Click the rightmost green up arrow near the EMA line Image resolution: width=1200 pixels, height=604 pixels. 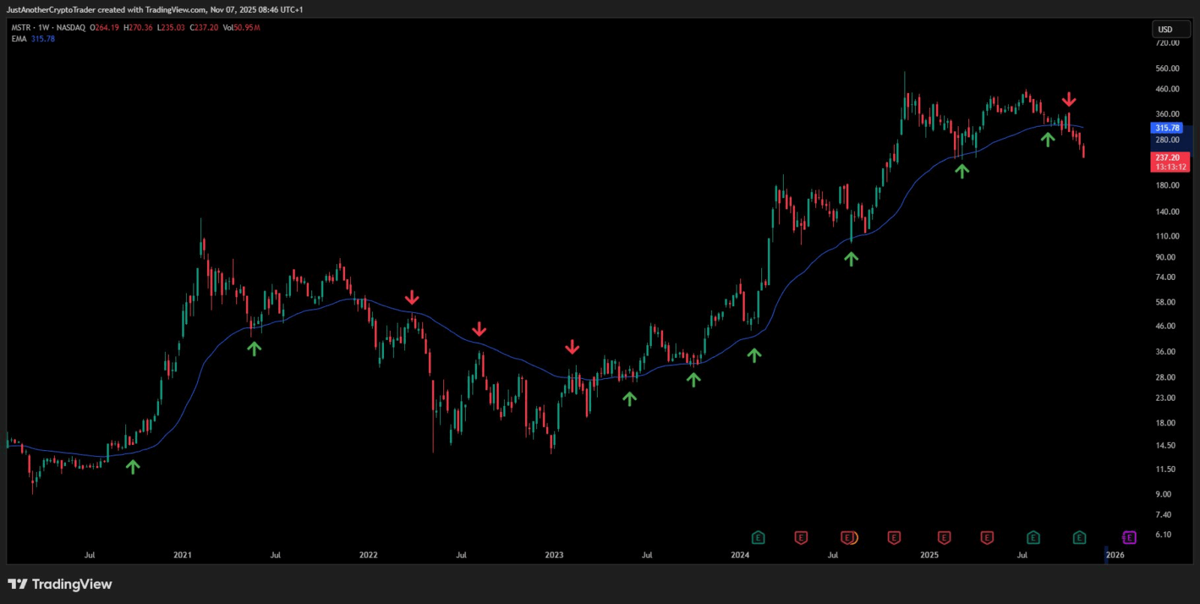[x=1048, y=139]
